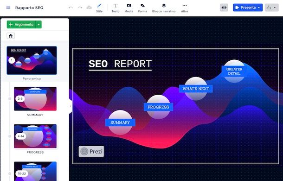The width and height of the screenshot is (283, 181).
Task: Open the Forma shapes tool
Action: click(142, 8)
